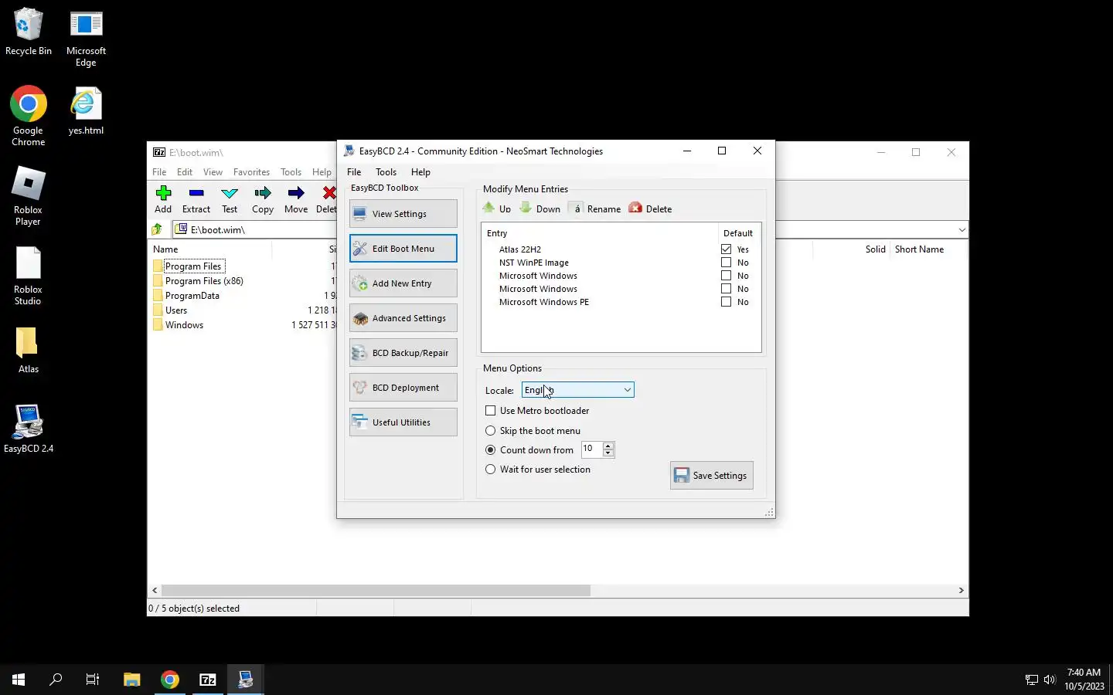Open 7-Zip Tools menu

click(291, 172)
